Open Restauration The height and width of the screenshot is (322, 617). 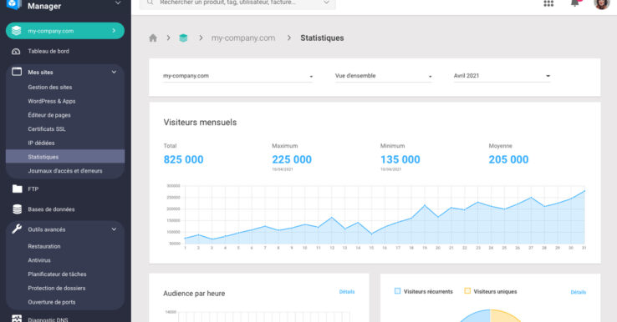click(44, 246)
